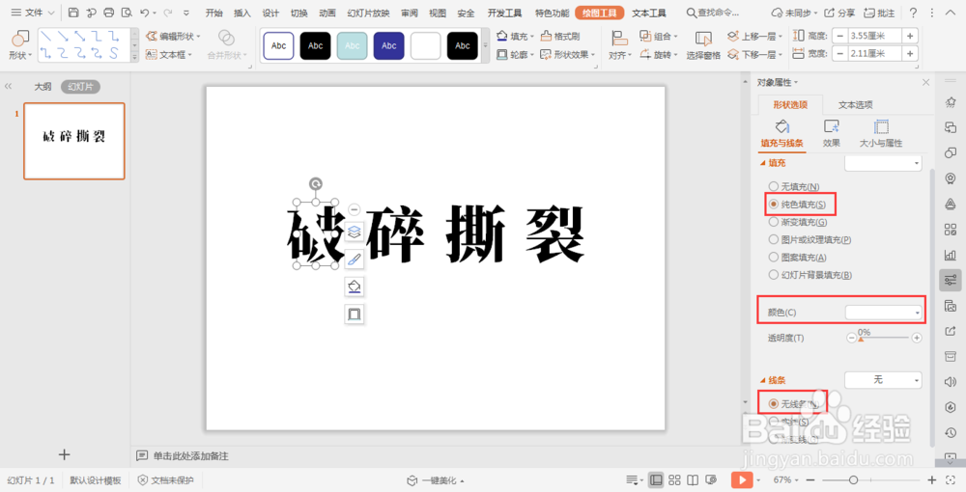
Task: Click 编辑形状 edit shape tool
Action: [x=173, y=37]
